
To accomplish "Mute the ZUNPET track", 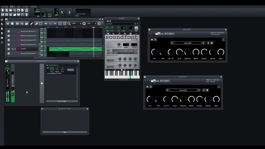I will tap(12, 49).
